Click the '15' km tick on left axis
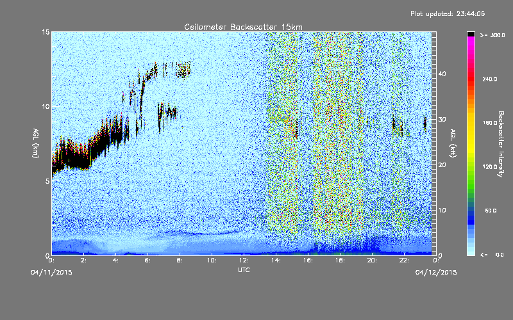Viewport: 513px width, 320px height. tap(46, 32)
